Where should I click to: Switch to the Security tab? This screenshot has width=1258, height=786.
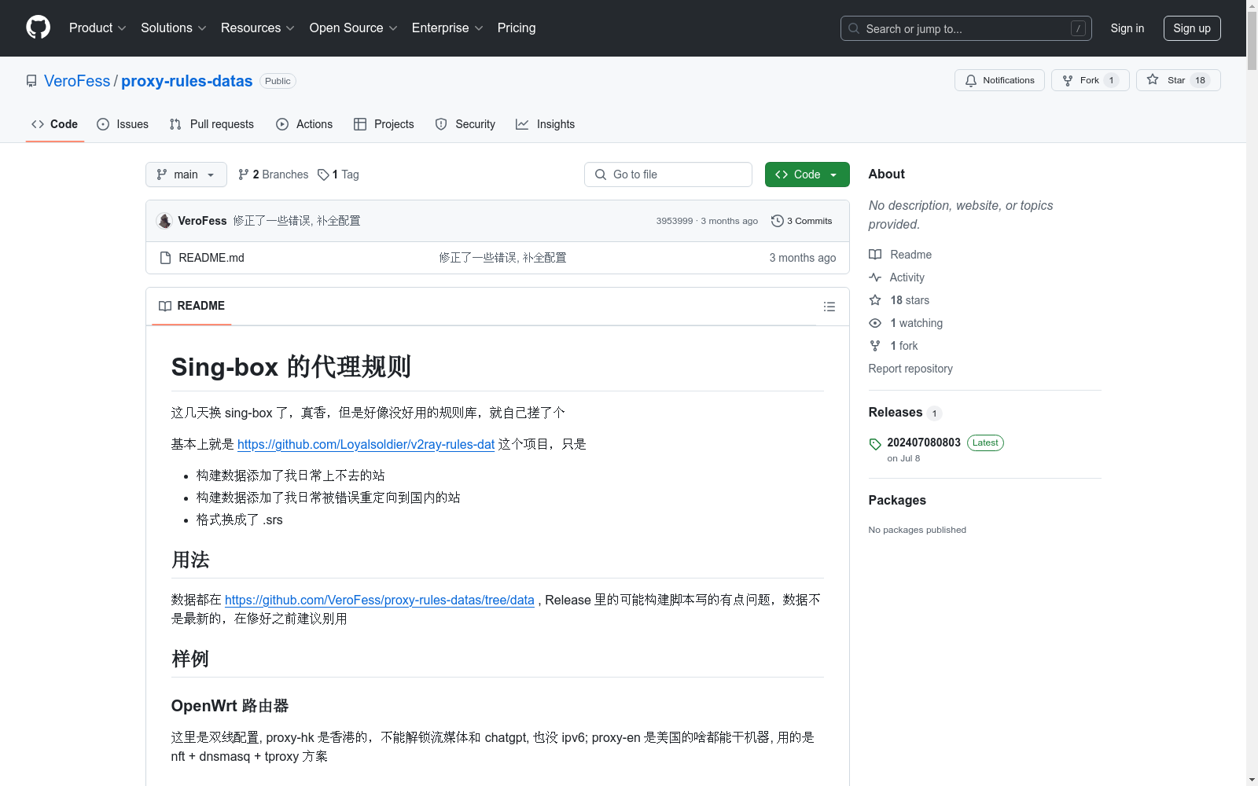pyautogui.click(x=465, y=124)
